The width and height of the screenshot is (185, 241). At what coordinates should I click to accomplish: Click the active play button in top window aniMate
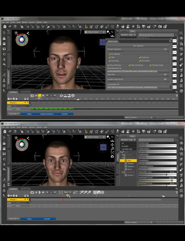pyautogui.click(x=39, y=96)
